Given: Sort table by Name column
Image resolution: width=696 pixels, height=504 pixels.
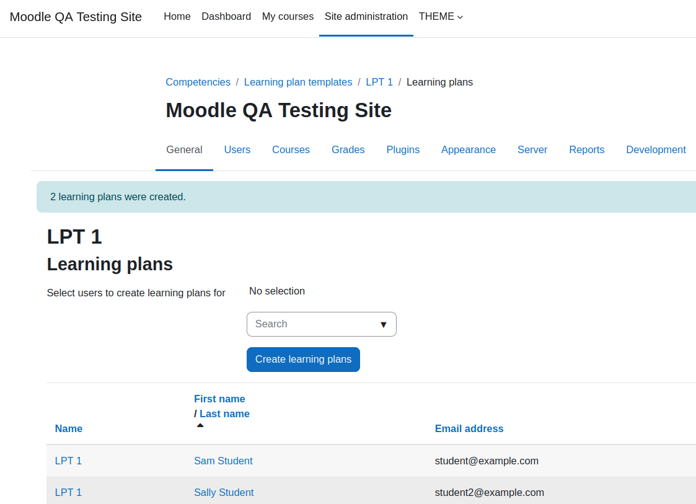Looking at the screenshot, I should tap(68, 428).
